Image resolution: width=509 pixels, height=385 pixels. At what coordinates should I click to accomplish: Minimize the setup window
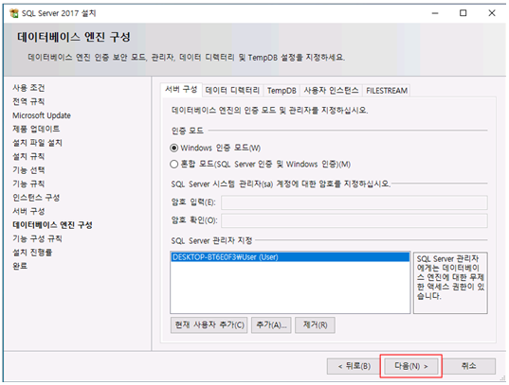coord(435,13)
